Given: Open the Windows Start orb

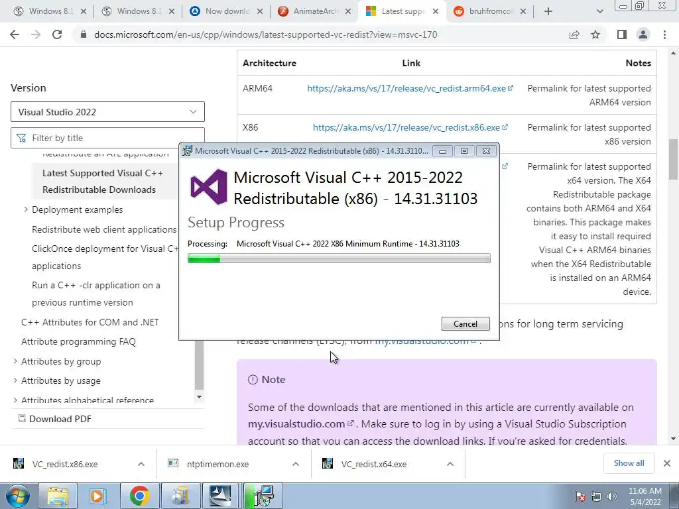Looking at the screenshot, I should 17,496.
